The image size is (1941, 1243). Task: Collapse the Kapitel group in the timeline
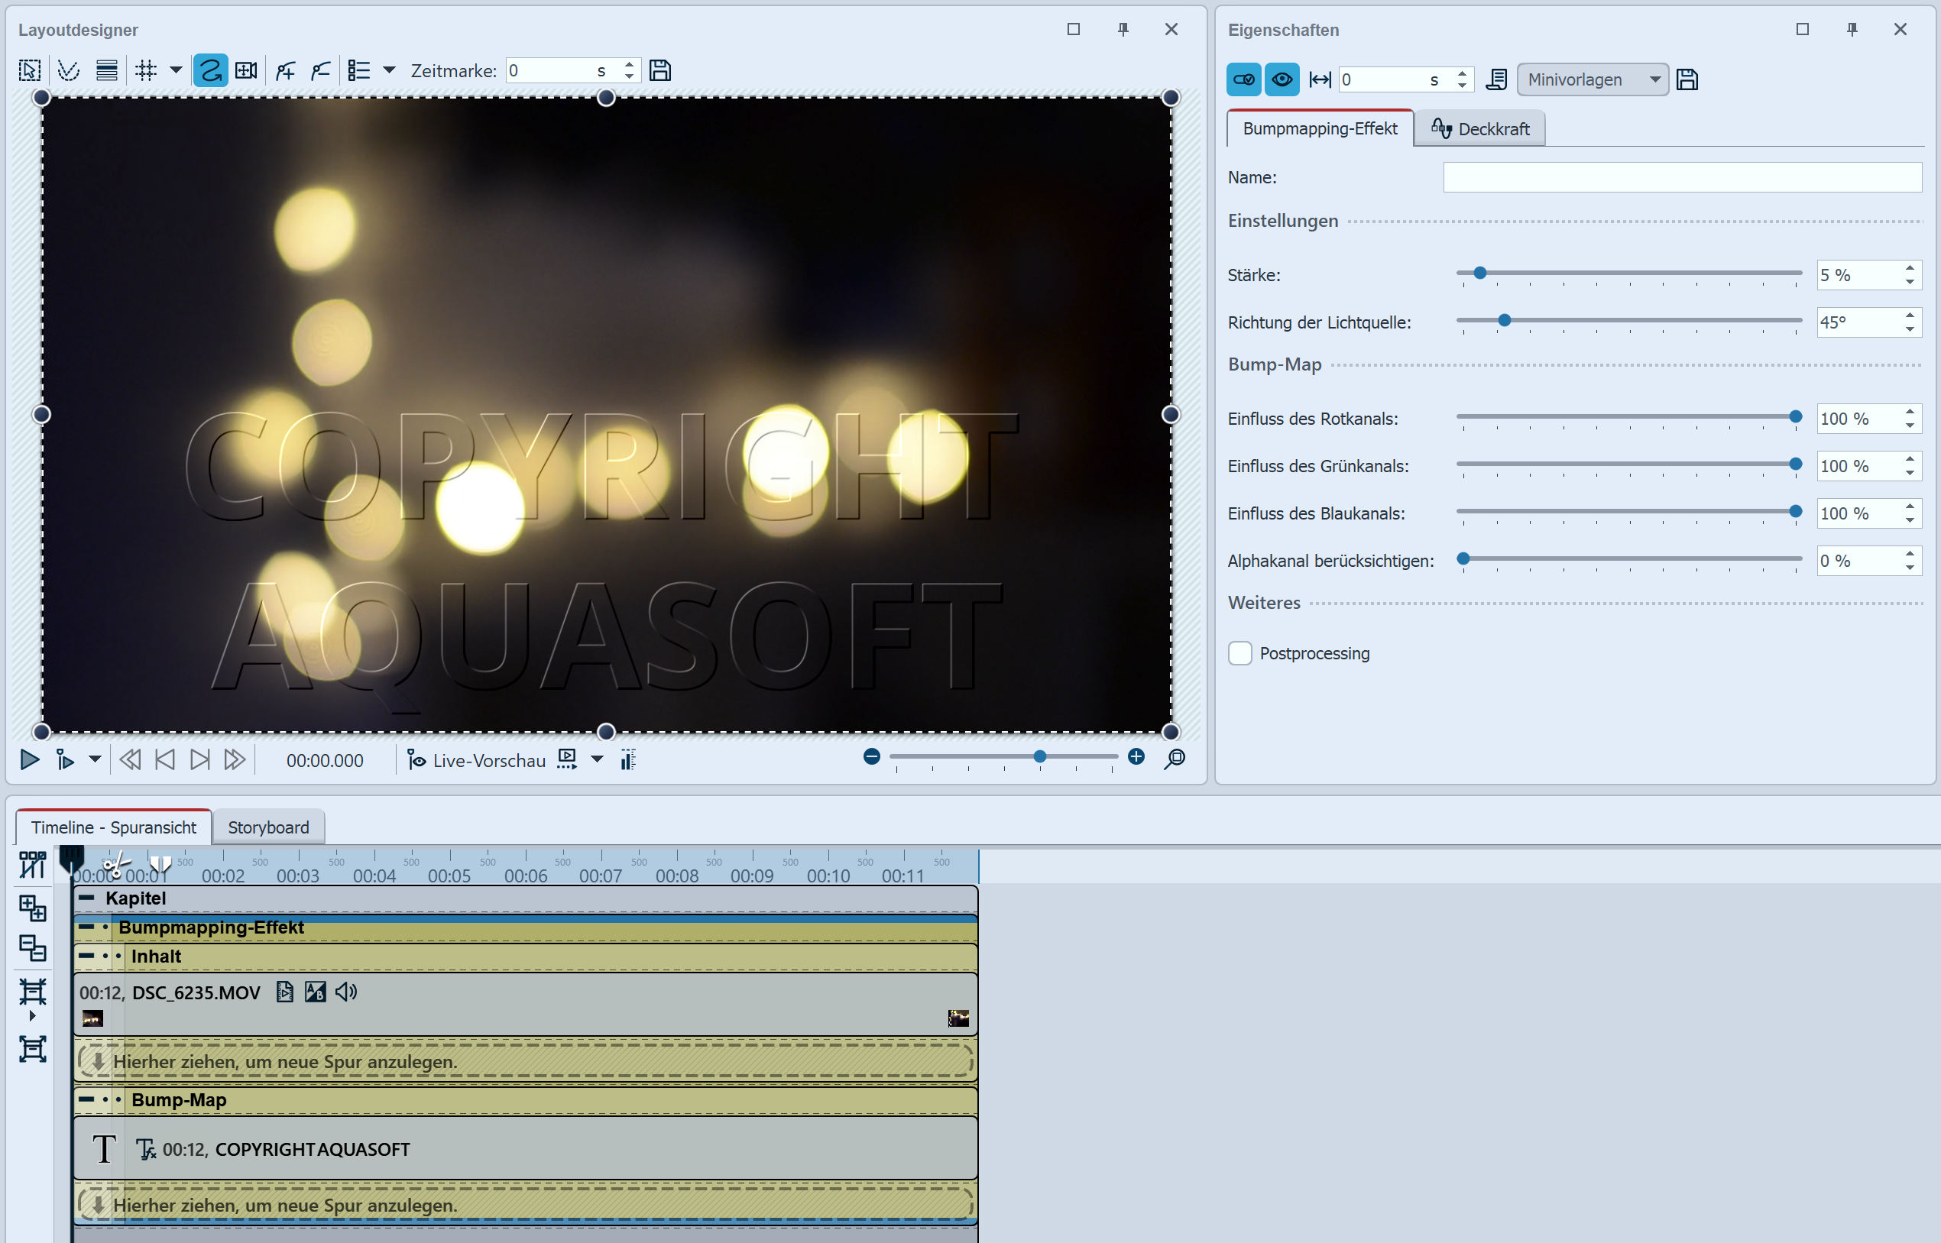click(x=86, y=898)
